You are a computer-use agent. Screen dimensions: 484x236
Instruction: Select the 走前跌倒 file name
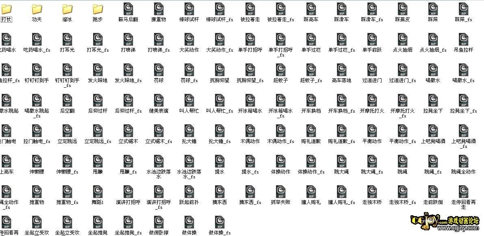pyautogui.click(x=433, y=202)
